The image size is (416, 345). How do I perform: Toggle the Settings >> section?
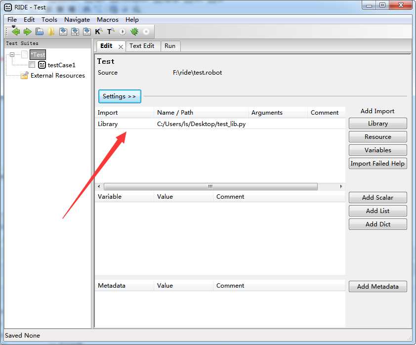tap(120, 96)
